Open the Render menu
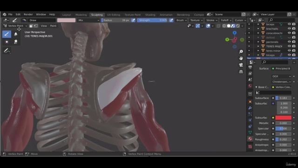Viewport: 298px width, 168px height. pos(28,14)
